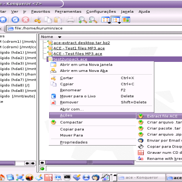This screenshot has height=182, width=182.
Task: Select Enviar por Email action
Action: pos(159,141)
